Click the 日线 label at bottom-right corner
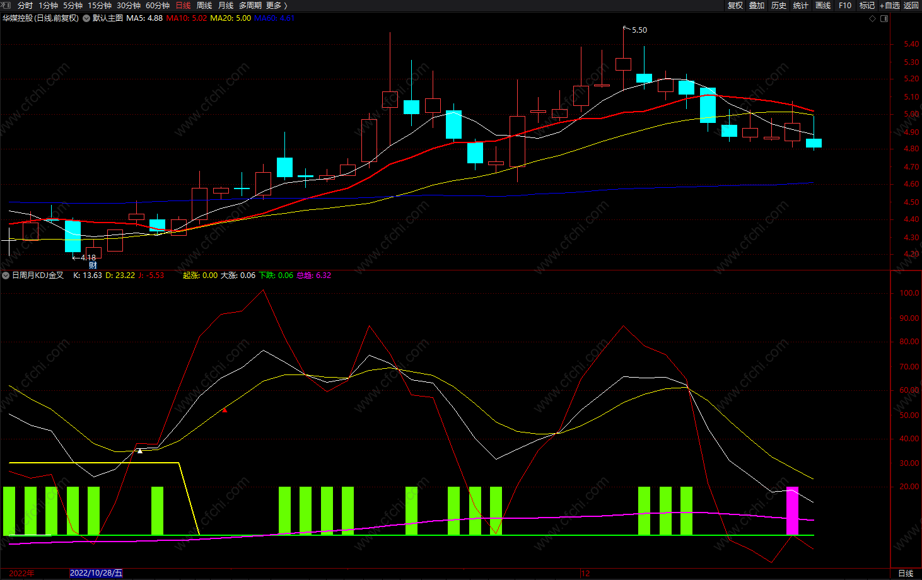The image size is (922, 580). click(x=906, y=573)
